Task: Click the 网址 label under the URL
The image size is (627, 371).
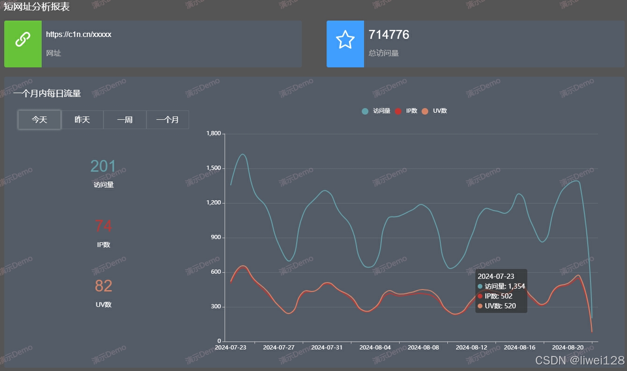Action: click(53, 53)
